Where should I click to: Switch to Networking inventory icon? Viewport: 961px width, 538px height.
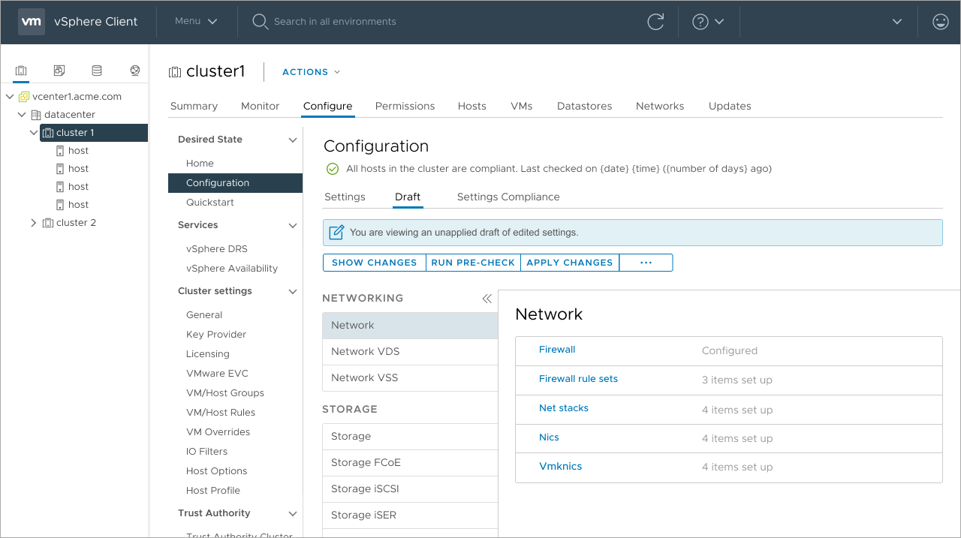click(135, 71)
